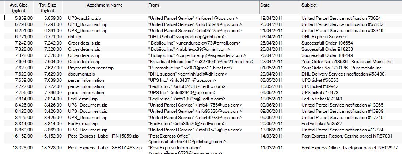The image size is (402, 154).
Task: Select document.zip from DHL support
Action: 81,74
